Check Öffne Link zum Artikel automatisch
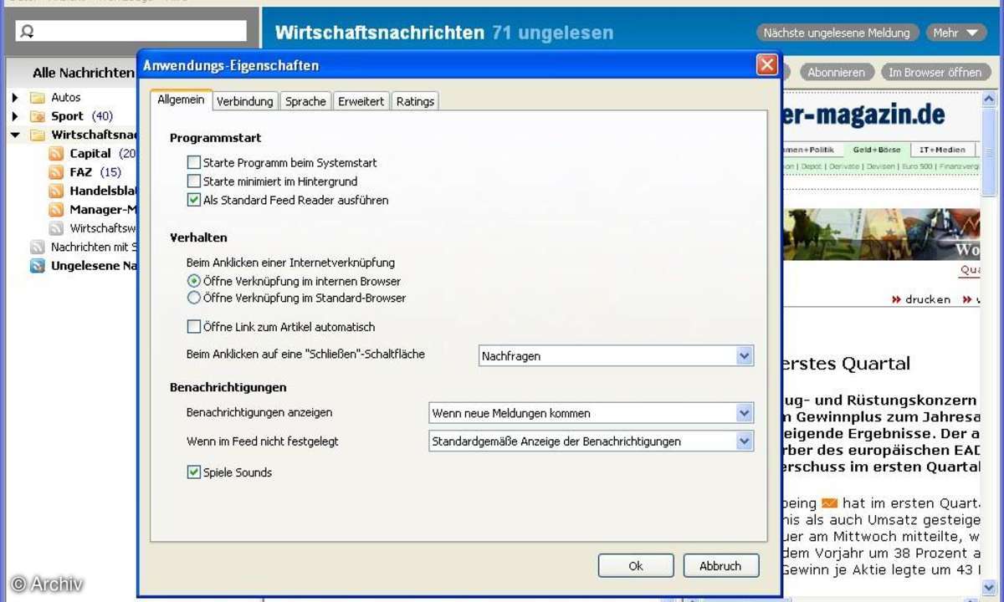 tap(194, 327)
